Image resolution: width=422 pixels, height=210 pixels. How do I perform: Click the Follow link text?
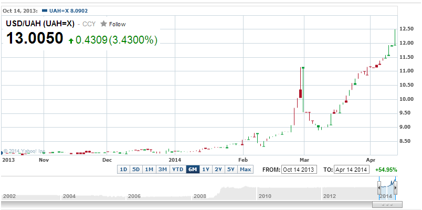tap(117, 24)
